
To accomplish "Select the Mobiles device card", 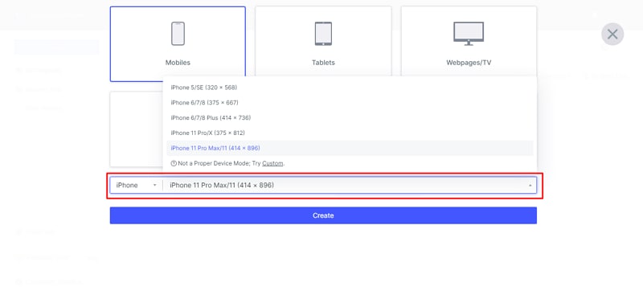I will point(178,44).
